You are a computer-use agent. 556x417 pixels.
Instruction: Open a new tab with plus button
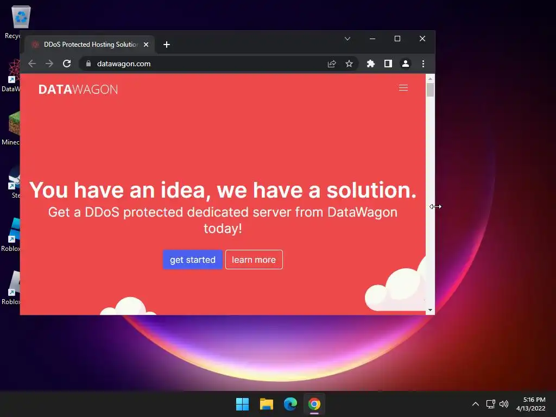(x=167, y=45)
